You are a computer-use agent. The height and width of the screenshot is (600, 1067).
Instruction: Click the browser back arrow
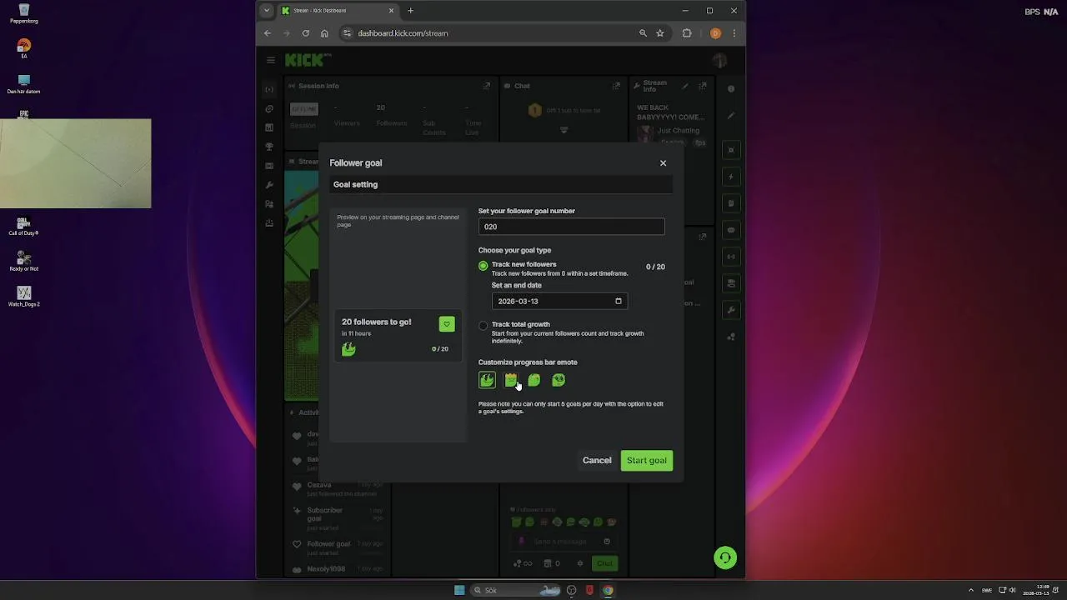268,33
